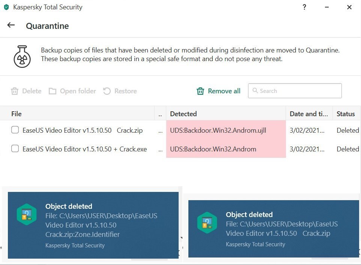This screenshot has width=361, height=265.
Task: Click the Open folder button
Action: [78, 91]
